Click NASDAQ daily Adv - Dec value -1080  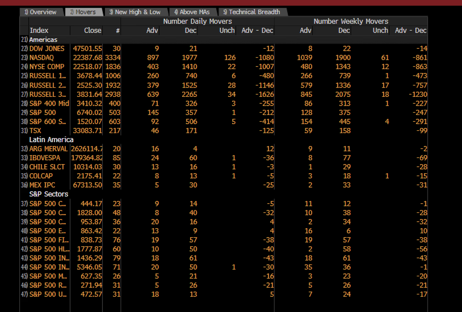point(264,58)
